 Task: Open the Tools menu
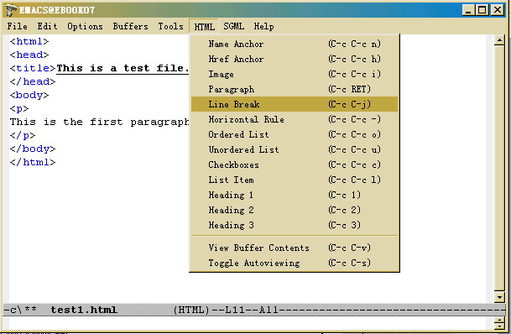[171, 26]
